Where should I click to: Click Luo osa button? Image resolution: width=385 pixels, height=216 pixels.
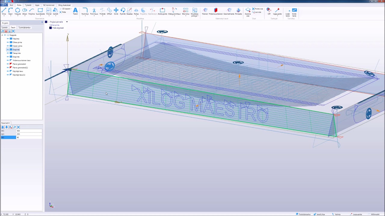coord(257,12)
